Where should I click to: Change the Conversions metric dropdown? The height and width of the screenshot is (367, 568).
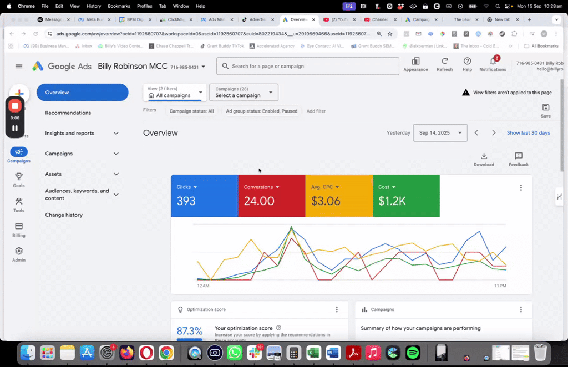261,187
